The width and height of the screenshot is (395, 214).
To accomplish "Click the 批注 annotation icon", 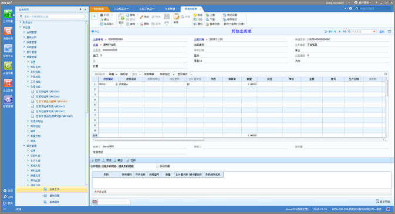I will pyautogui.click(x=195, y=15).
